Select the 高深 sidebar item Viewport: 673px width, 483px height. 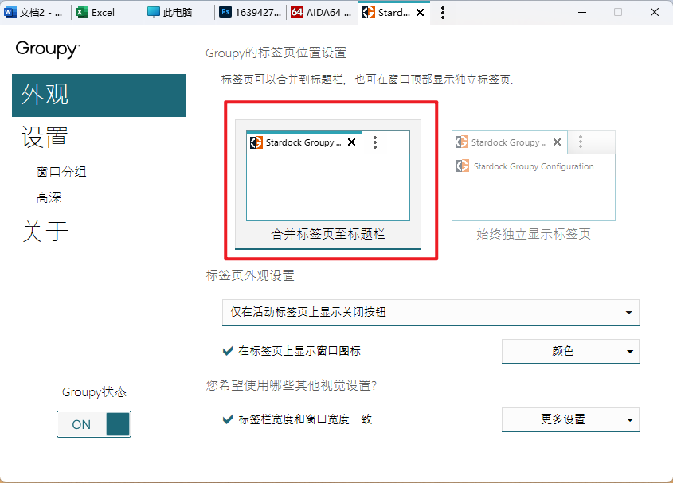pyautogui.click(x=49, y=197)
